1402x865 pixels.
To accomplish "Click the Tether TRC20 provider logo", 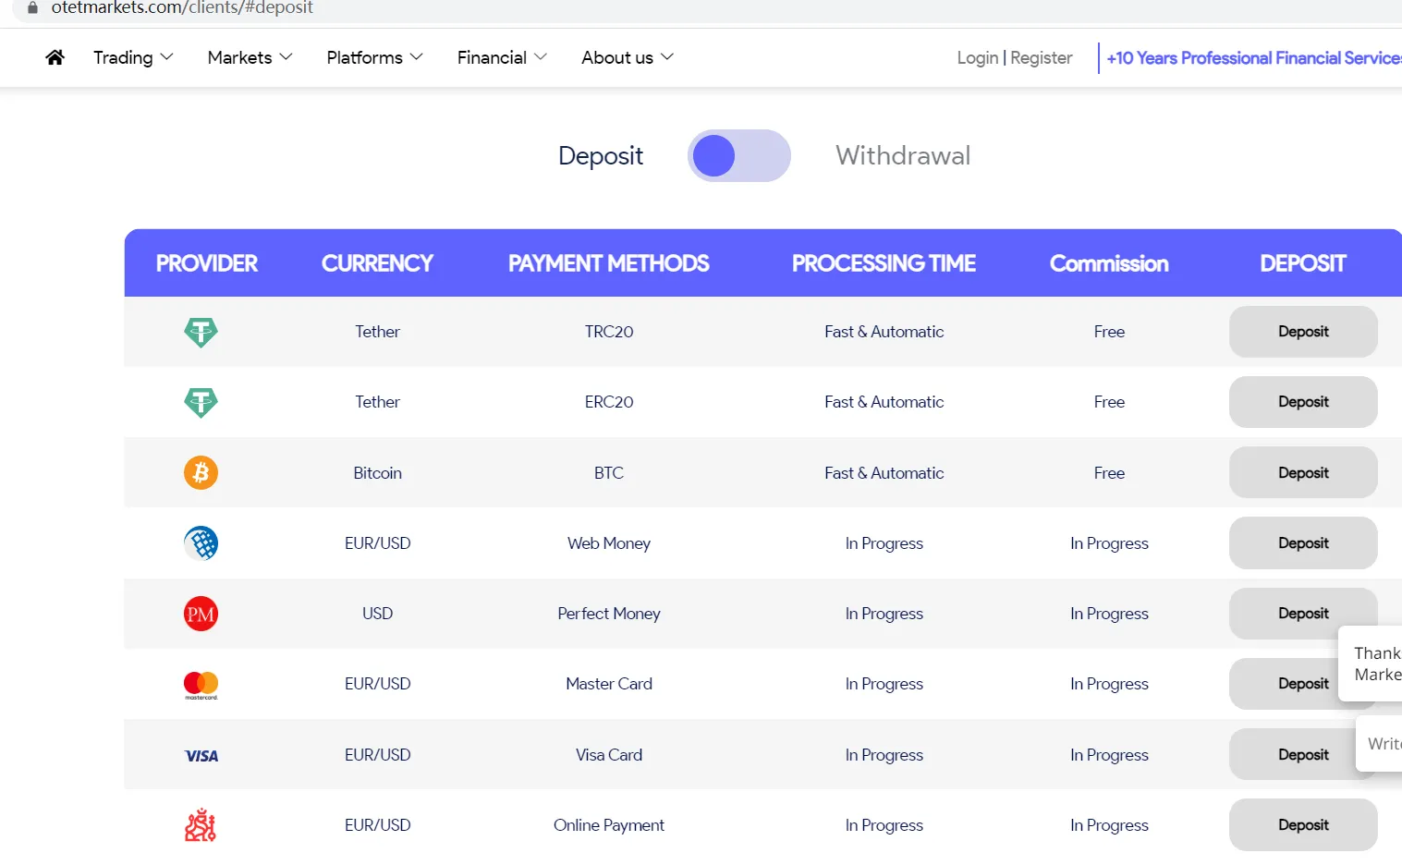I will click(201, 332).
